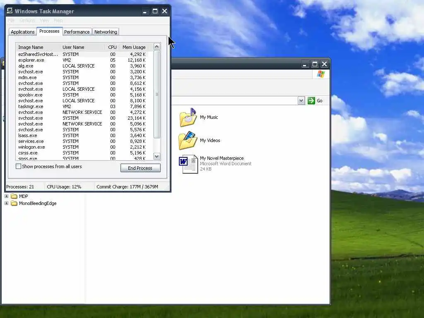Click VM2 user name in taskmgr.exe row
The height and width of the screenshot is (318, 424).
coord(67,106)
